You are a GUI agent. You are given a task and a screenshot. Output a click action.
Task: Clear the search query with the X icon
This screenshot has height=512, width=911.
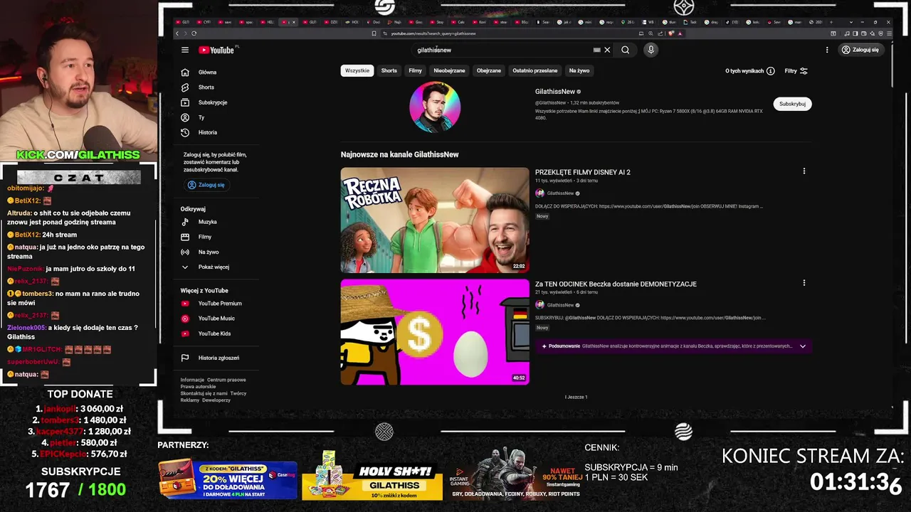[607, 50]
